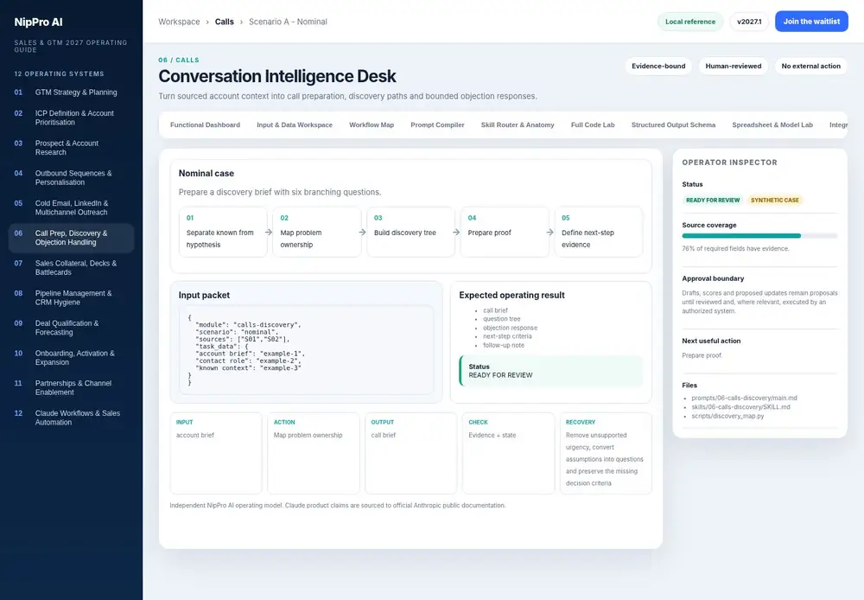Click the Source coverage progress bar
Screen dimensions: 864x600
point(759,235)
